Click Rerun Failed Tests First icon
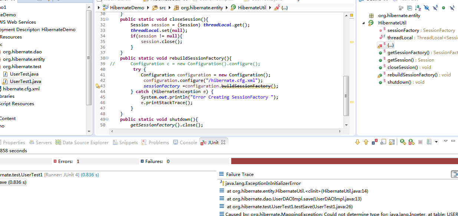Image resolution: width=458 pixels, height=216 pixels. click(x=411, y=142)
